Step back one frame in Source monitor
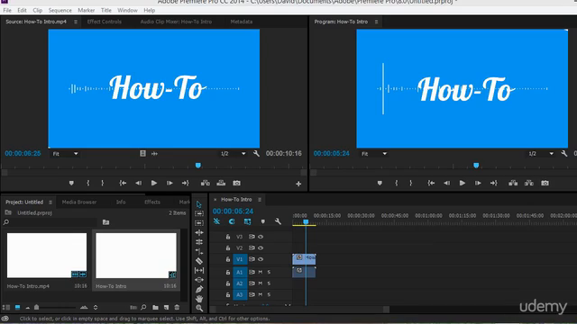Viewport: 577px width, 324px height. (138, 183)
